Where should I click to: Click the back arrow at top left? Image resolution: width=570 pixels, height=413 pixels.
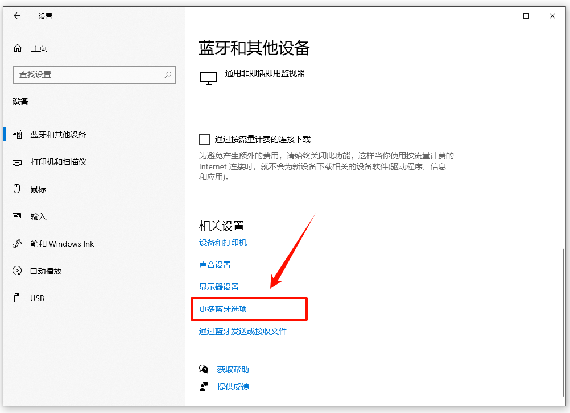coord(16,16)
